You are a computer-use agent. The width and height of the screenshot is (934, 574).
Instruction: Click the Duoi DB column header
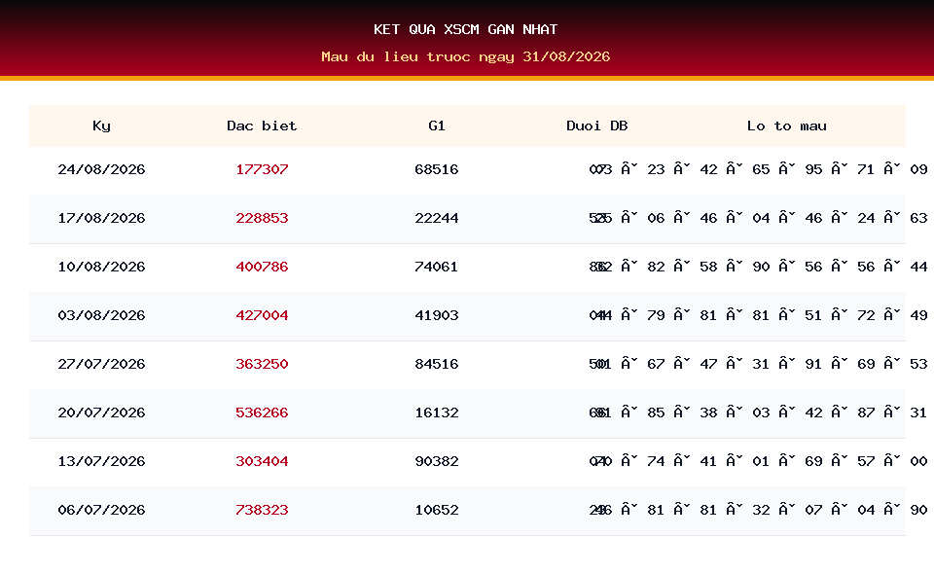596,126
